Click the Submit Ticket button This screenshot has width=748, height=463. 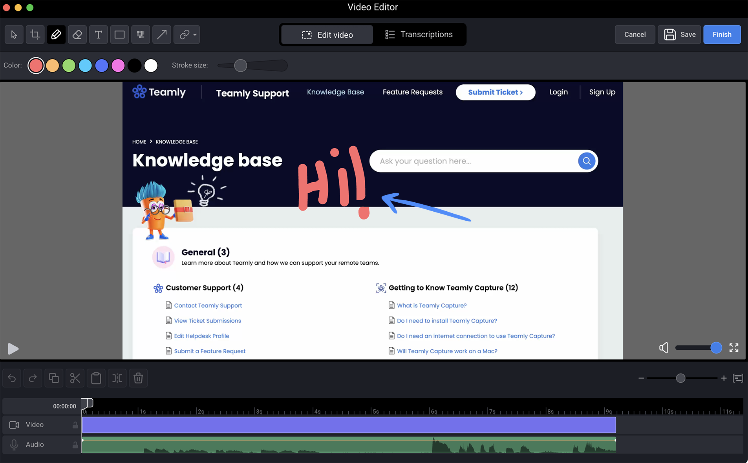(x=496, y=92)
